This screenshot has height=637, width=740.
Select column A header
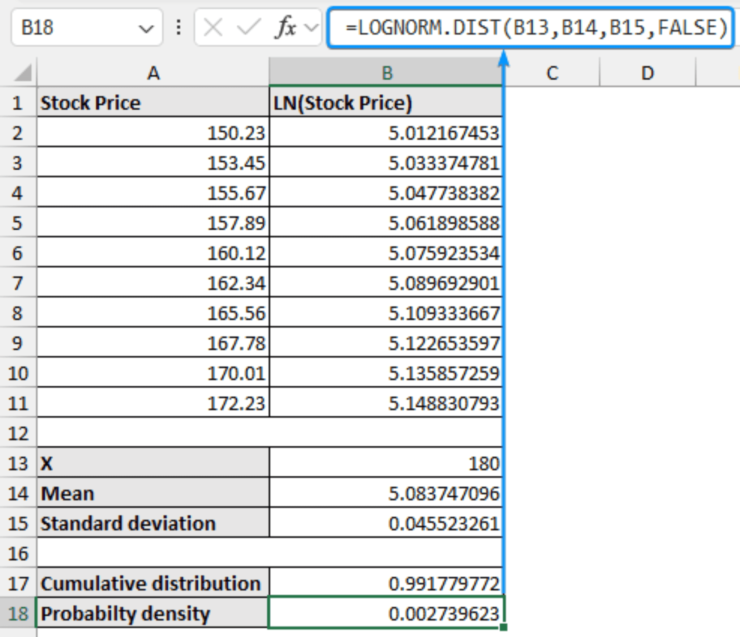(153, 73)
